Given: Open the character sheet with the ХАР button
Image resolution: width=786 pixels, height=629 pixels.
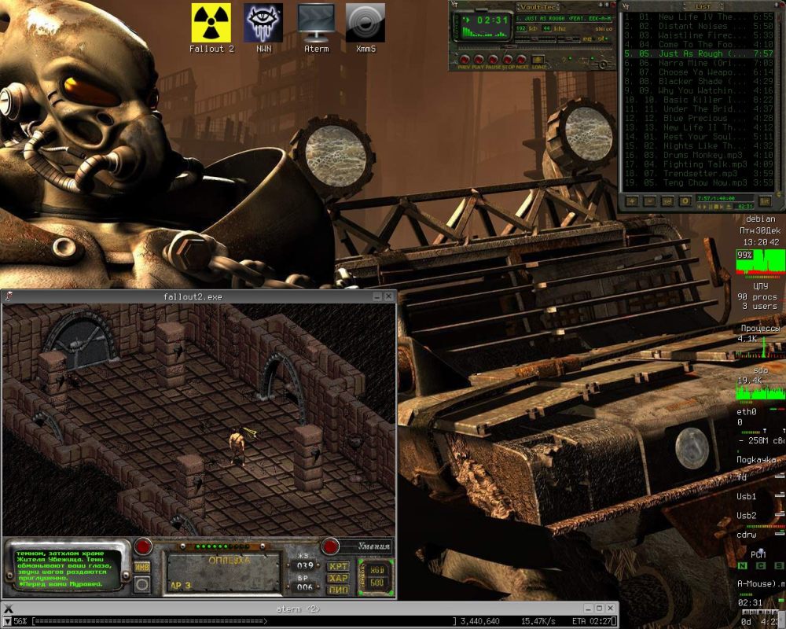Looking at the screenshot, I should click(x=337, y=578).
